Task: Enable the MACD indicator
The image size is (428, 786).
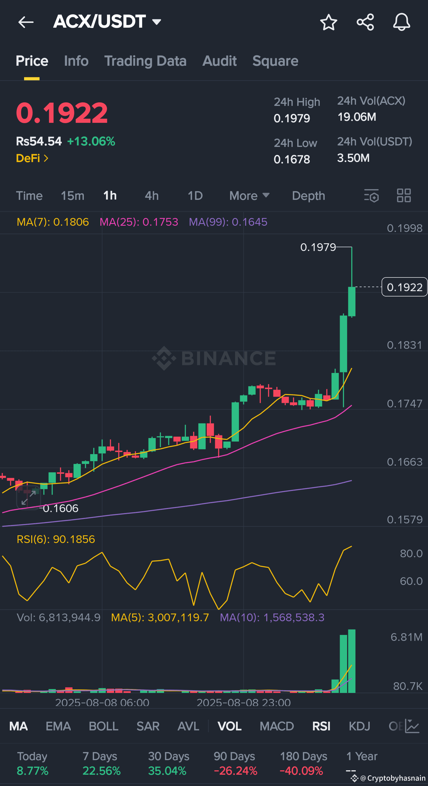Action: (277, 726)
